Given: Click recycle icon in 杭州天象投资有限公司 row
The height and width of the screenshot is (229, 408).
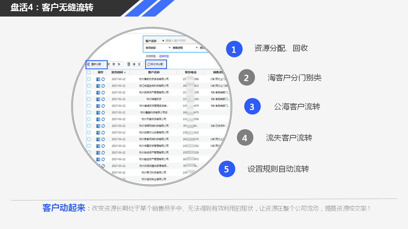Looking at the screenshot, I should coord(103,119).
